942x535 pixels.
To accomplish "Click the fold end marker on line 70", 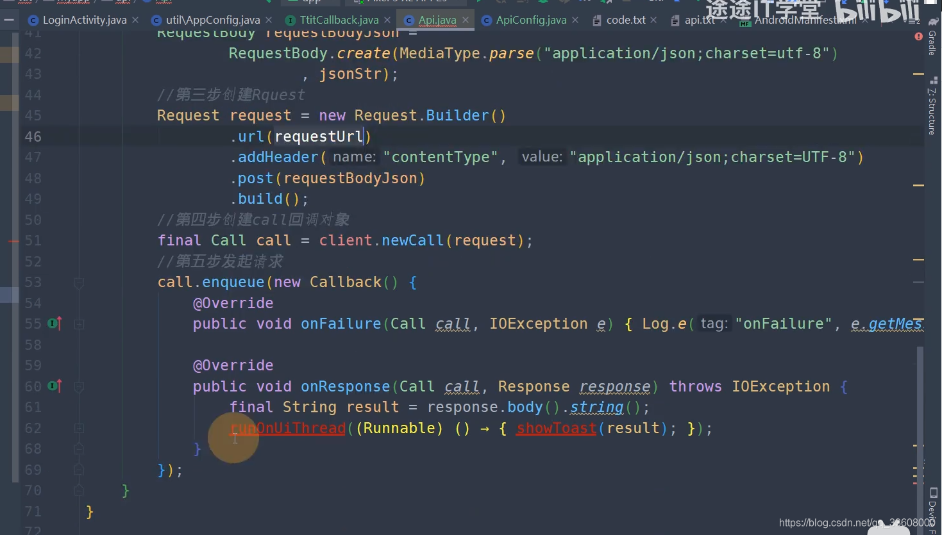I will (x=79, y=490).
